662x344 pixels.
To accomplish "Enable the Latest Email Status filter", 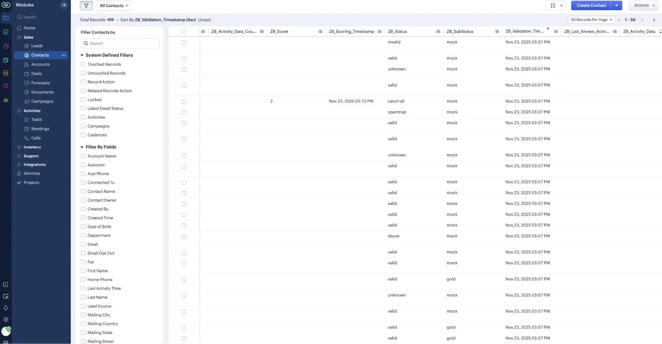I will coord(83,108).
